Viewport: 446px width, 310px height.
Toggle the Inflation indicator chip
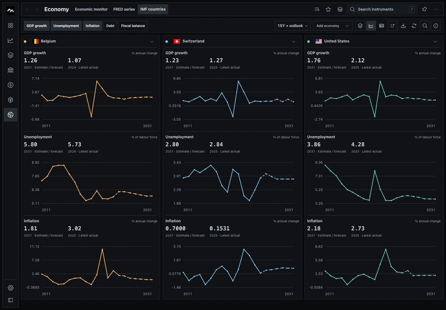[93, 26]
